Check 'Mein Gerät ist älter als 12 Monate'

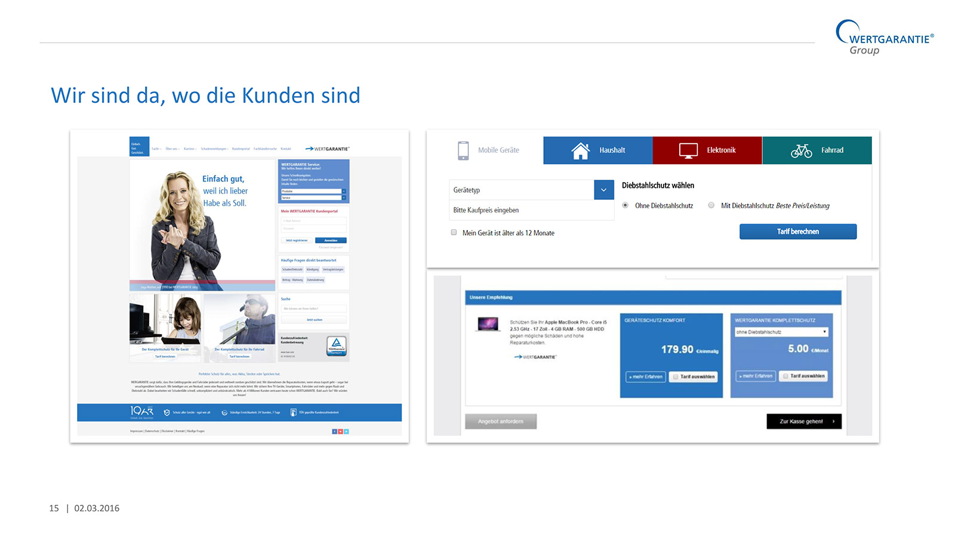pos(454,233)
